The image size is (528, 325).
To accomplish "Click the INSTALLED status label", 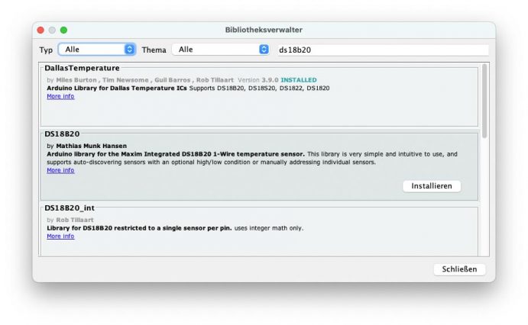I will pos(298,80).
